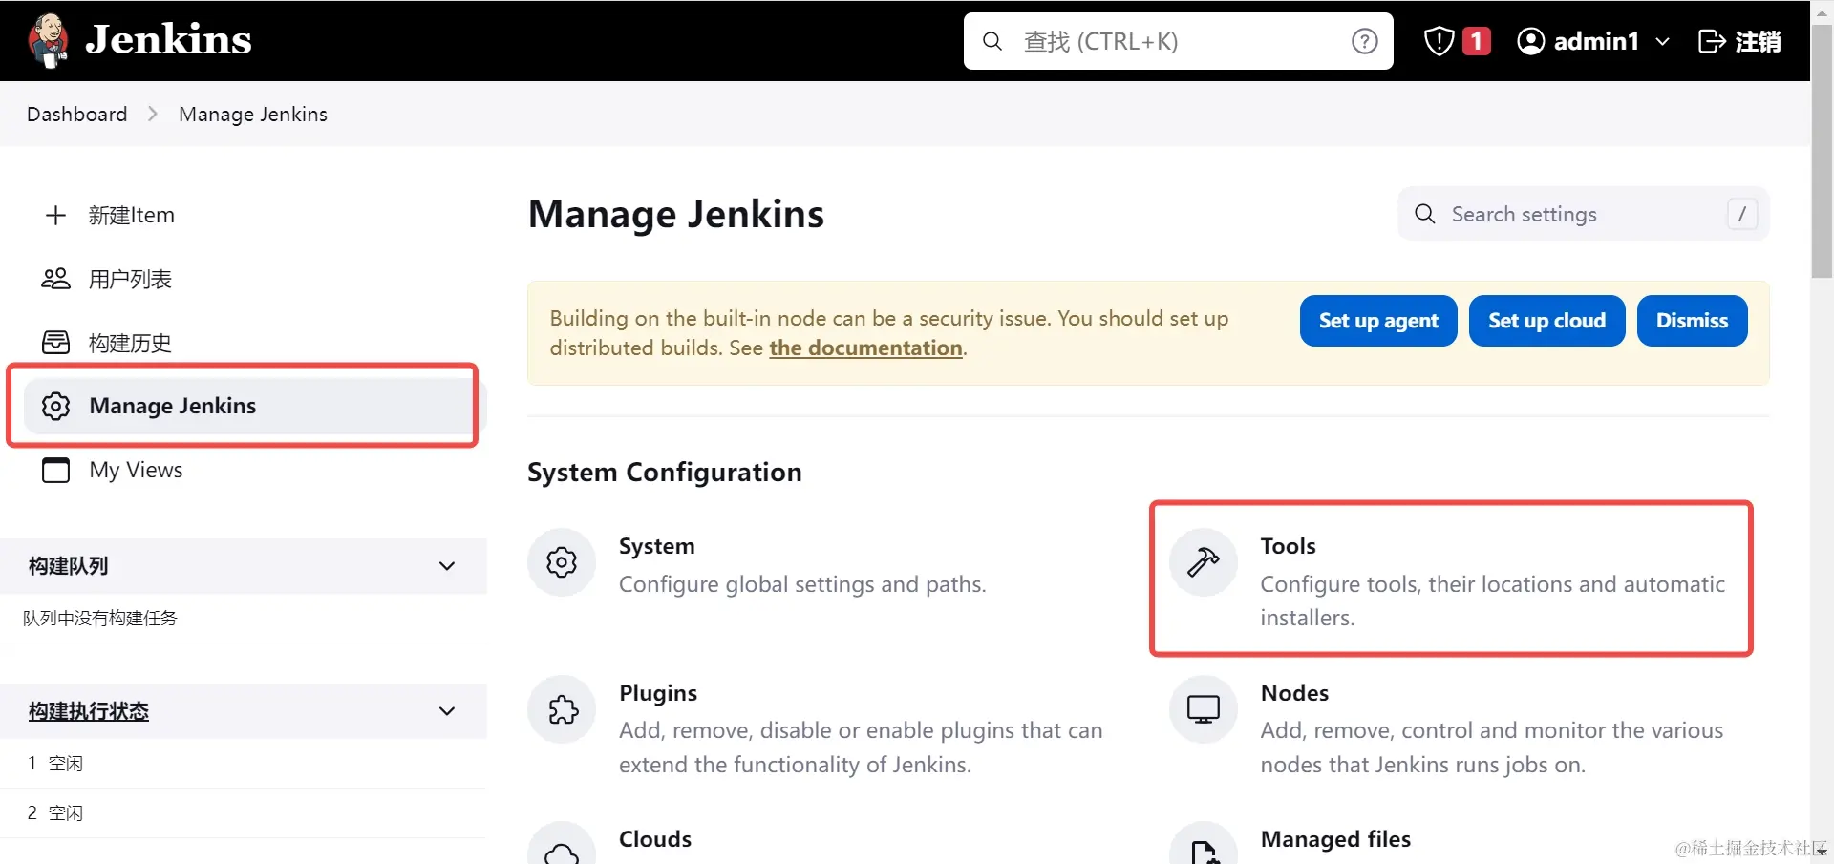
Task: Click the Clouds icon
Action: 561,851
